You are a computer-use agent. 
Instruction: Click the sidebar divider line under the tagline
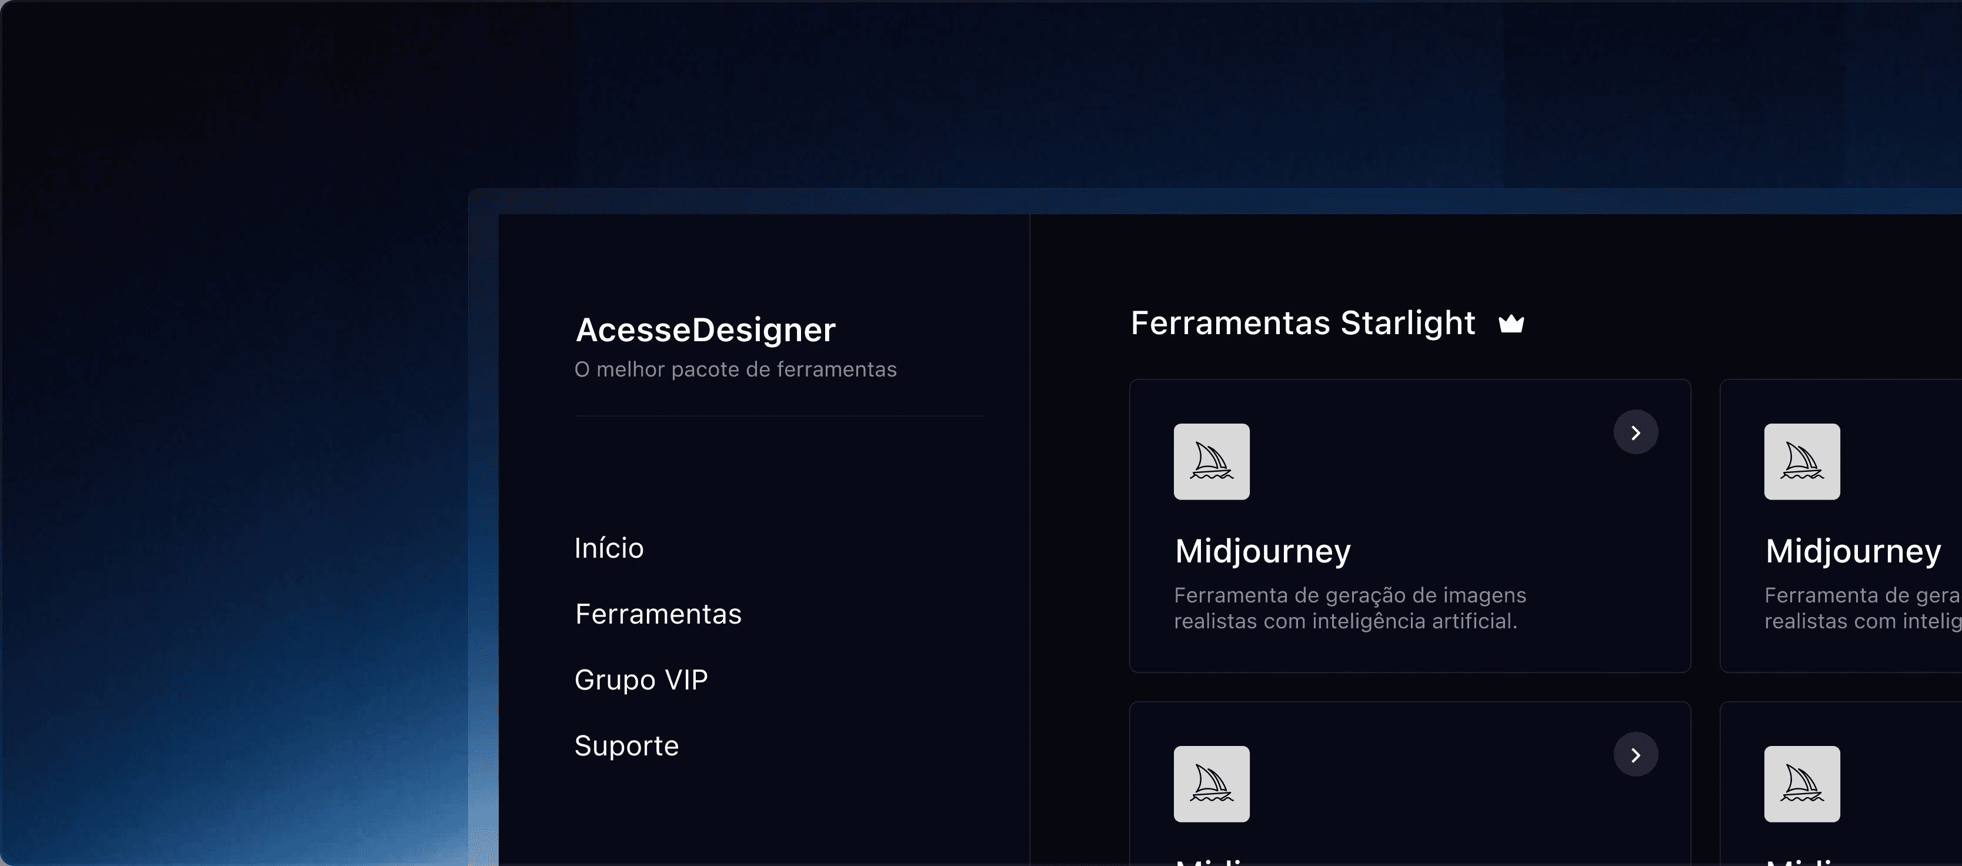(779, 416)
